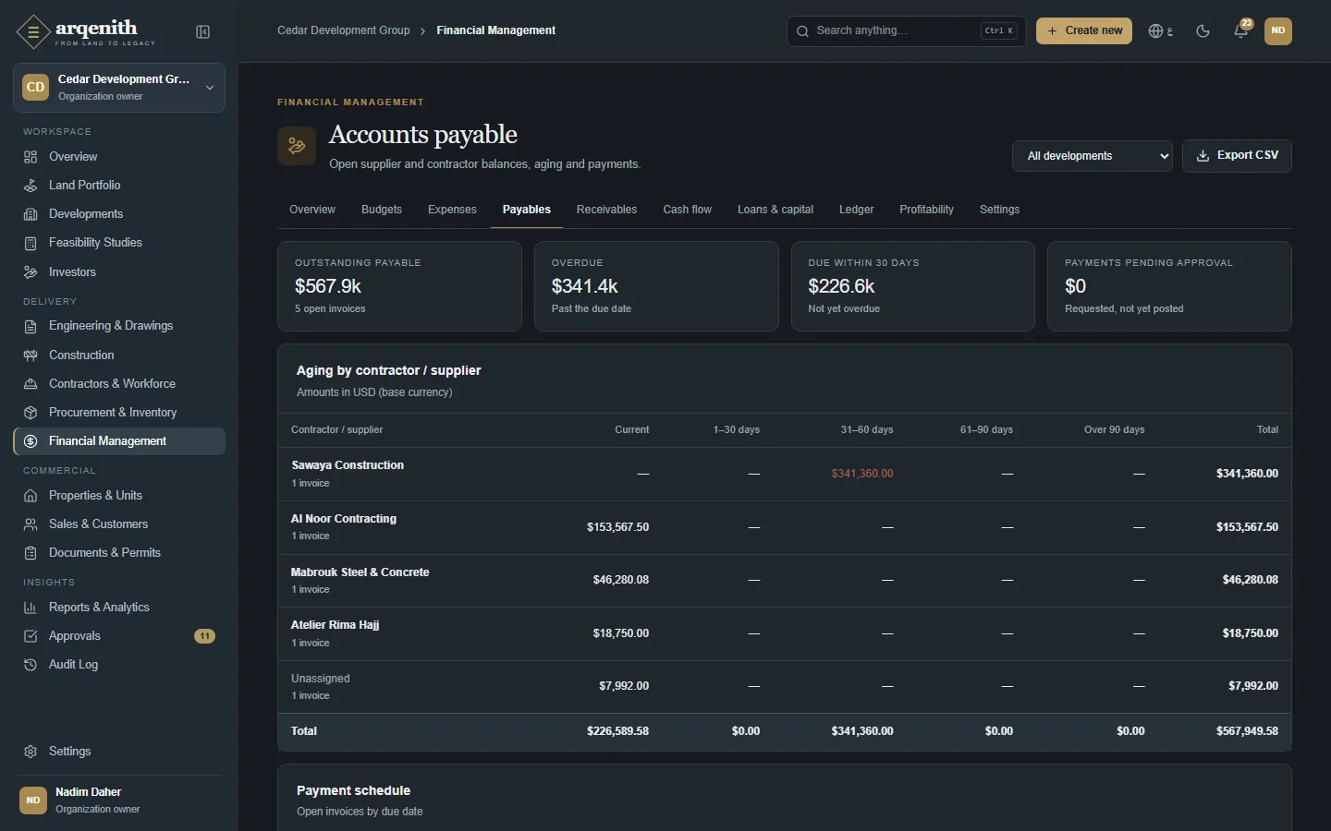Open Feasibility Studies
Viewport: 1331px width, 831px height.
119,243
